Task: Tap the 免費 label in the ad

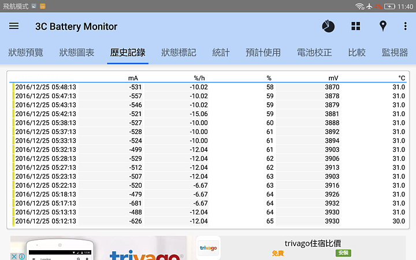Action: tap(278, 253)
